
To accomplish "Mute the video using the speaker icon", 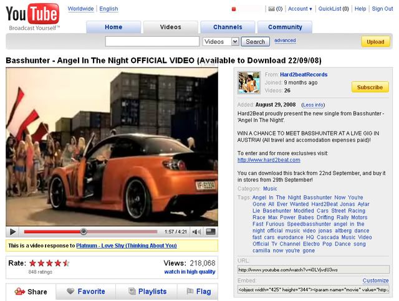I will point(197,232).
